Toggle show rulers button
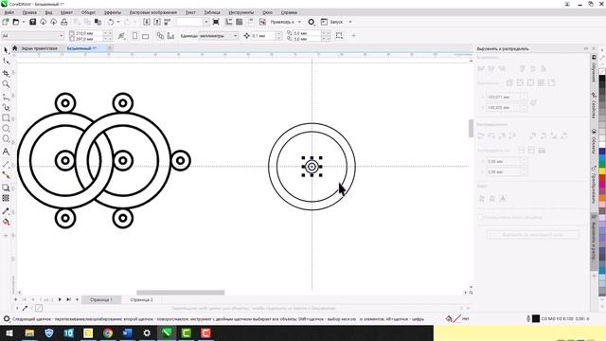The height and width of the screenshot is (341, 606). (229, 22)
